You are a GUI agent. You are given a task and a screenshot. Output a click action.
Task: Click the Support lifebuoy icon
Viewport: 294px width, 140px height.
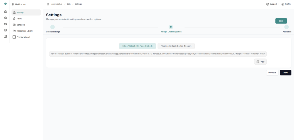(x=268, y=4)
